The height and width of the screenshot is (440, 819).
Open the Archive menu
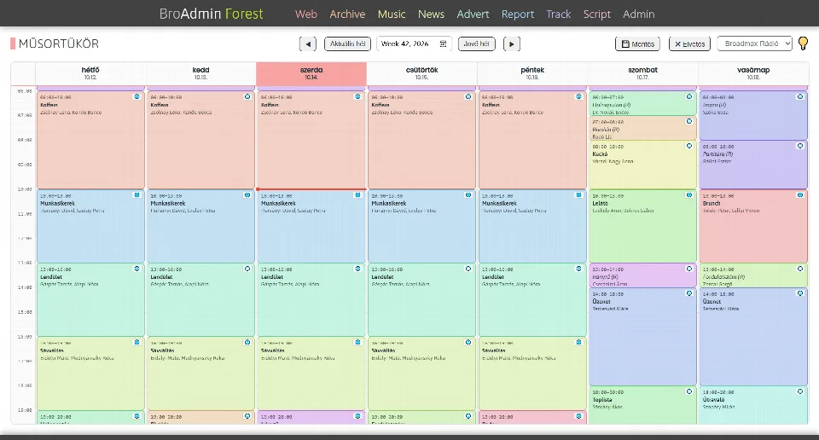click(347, 14)
